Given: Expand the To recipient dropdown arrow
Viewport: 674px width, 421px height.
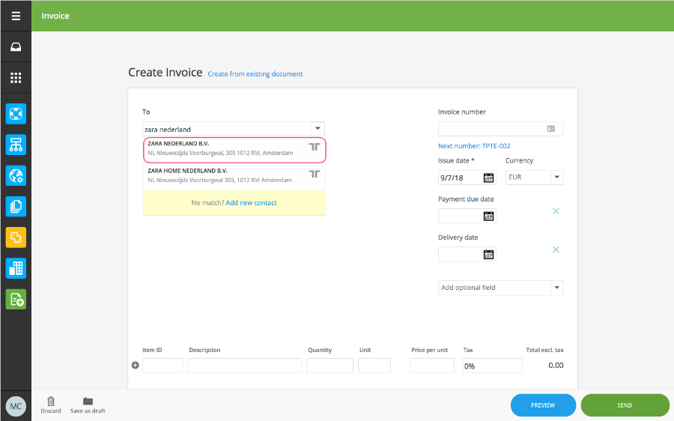Looking at the screenshot, I should click(318, 129).
